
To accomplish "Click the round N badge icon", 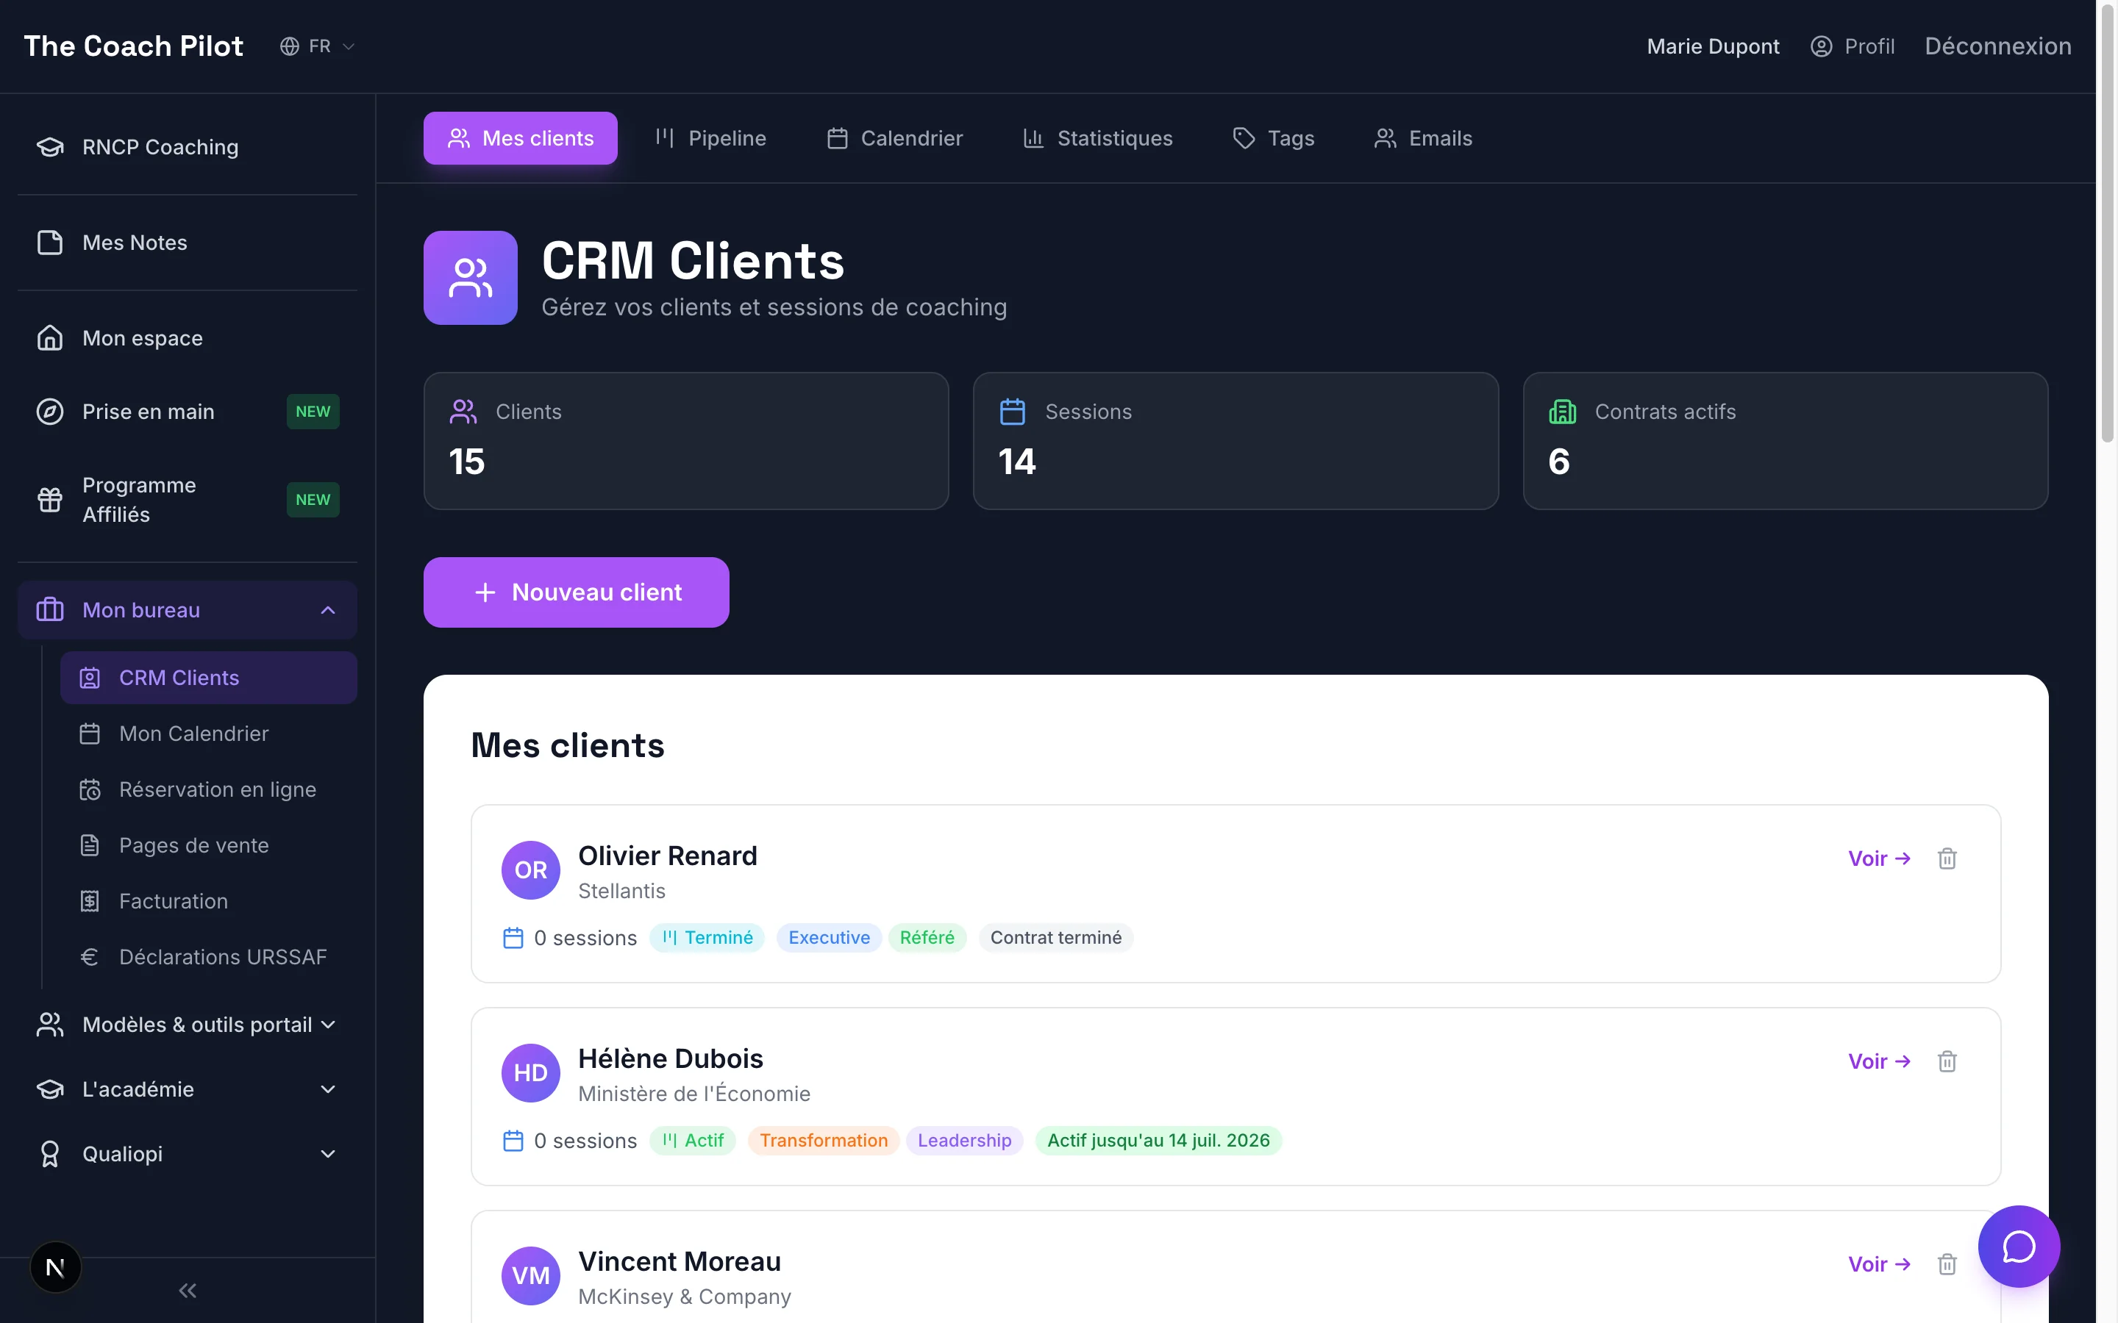I will click(x=55, y=1267).
